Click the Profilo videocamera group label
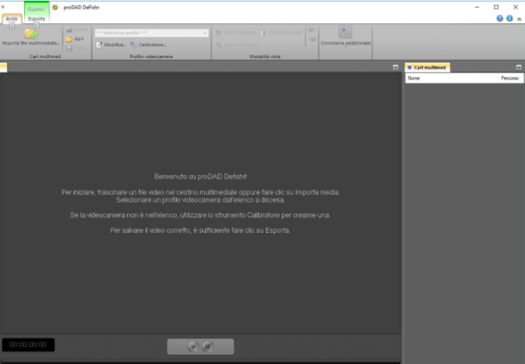The width and height of the screenshot is (525, 364). pos(151,57)
